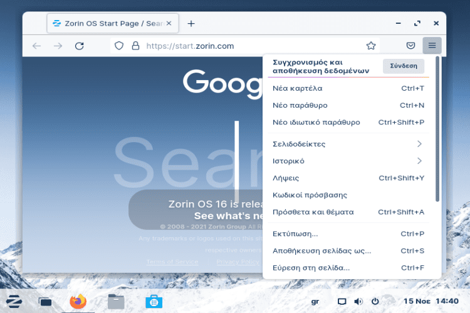The width and height of the screenshot is (470, 313).
Task: Open Πρόσθετα και θέματα entry
Action: tap(348, 212)
